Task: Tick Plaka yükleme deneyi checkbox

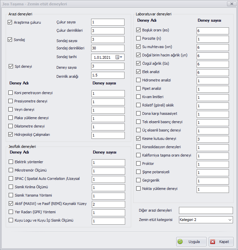Action: click(11, 118)
